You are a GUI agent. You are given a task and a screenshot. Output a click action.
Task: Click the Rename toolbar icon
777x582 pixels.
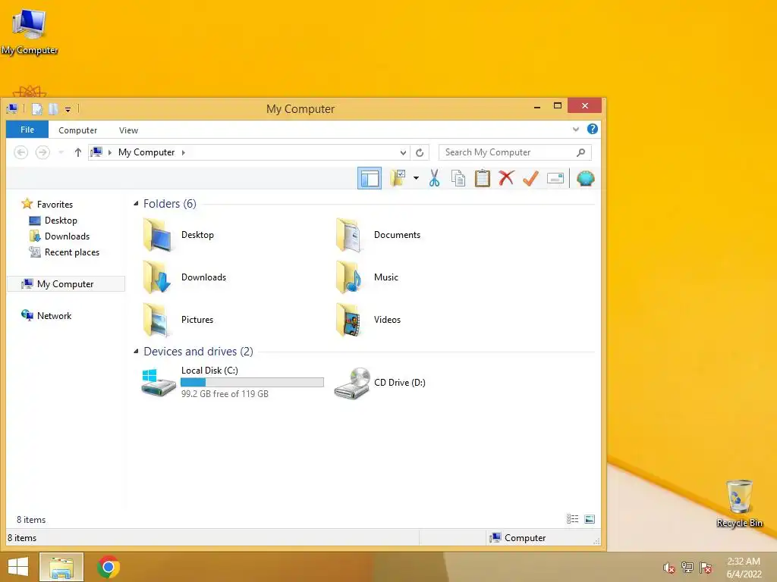pyautogui.click(x=555, y=178)
